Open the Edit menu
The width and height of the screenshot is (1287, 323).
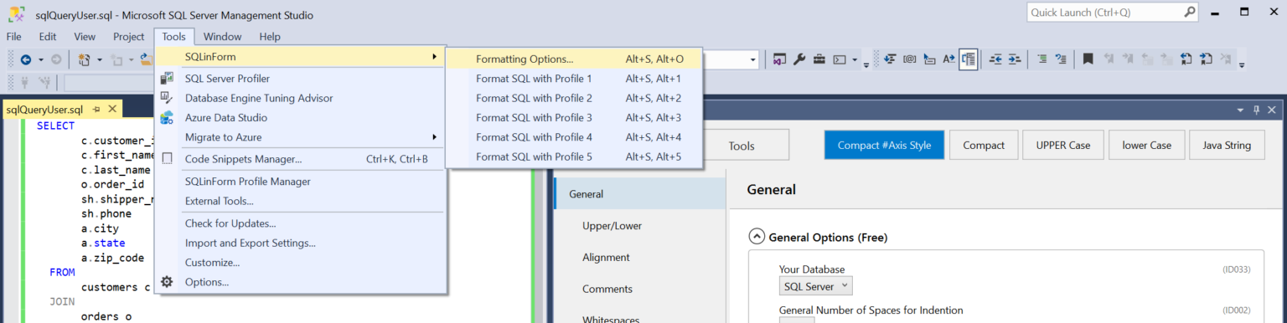point(48,37)
